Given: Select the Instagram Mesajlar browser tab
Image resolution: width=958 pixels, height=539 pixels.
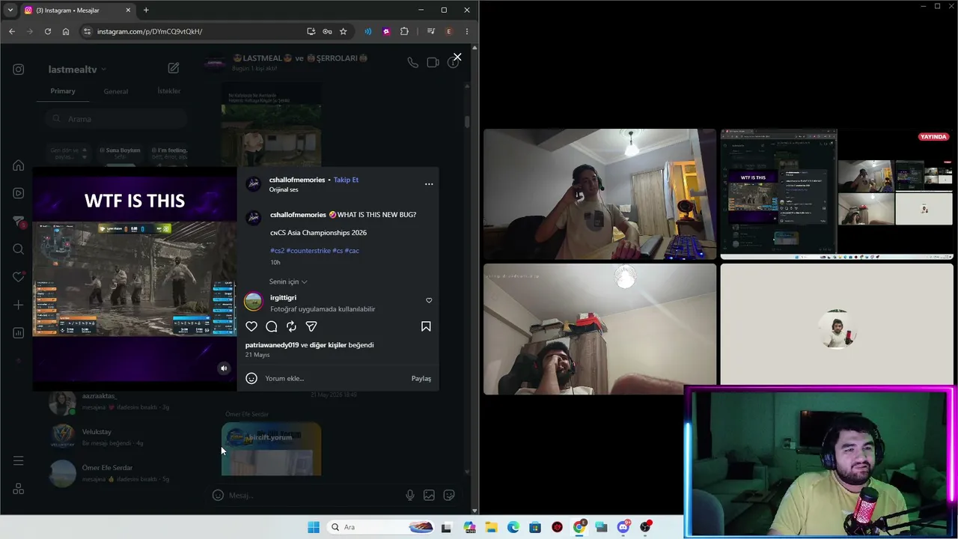Looking at the screenshot, I should [x=77, y=10].
